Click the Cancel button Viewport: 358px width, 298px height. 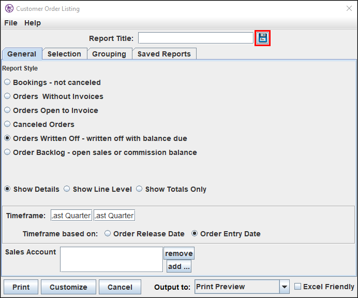tap(120, 287)
